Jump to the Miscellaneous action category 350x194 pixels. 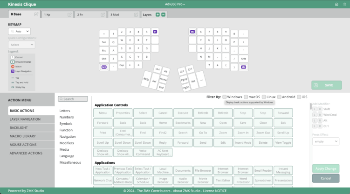tap(70, 162)
